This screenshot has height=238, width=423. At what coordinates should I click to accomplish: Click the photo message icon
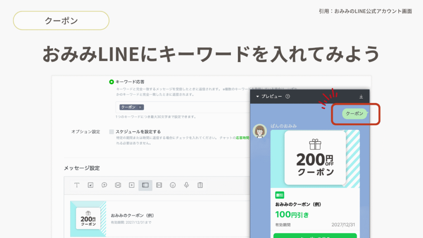pos(90,185)
